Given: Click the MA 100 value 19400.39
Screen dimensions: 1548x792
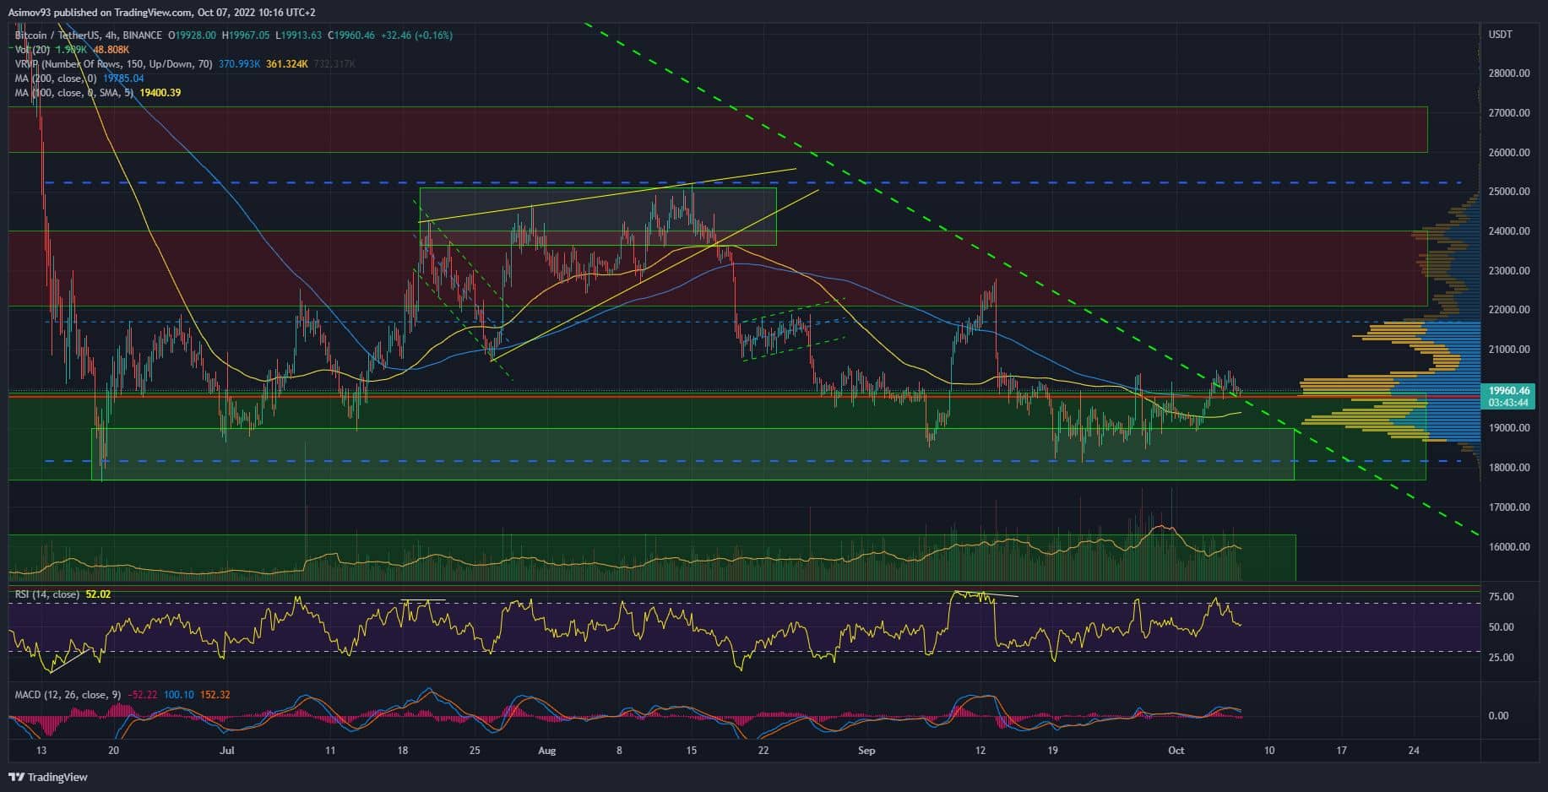Looking at the screenshot, I should (x=160, y=93).
